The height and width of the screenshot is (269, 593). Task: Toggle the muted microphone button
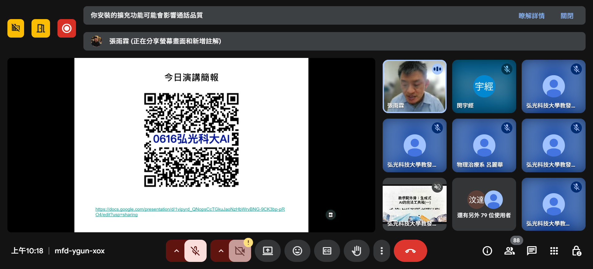tap(195, 251)
